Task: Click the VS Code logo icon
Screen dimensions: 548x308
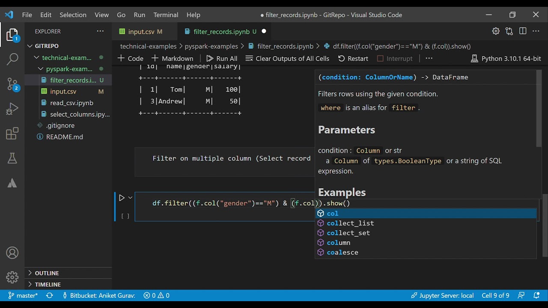Action: (x=9, y=15)
